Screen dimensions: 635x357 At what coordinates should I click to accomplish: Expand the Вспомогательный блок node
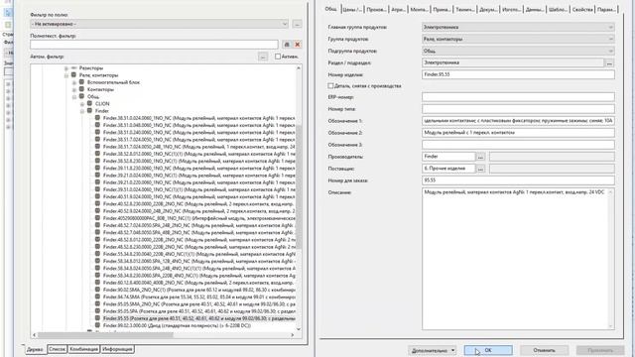click(74, 82)
